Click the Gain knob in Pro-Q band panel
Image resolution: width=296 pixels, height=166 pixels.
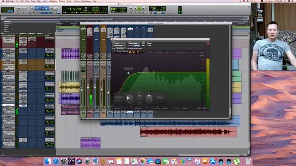139,97
